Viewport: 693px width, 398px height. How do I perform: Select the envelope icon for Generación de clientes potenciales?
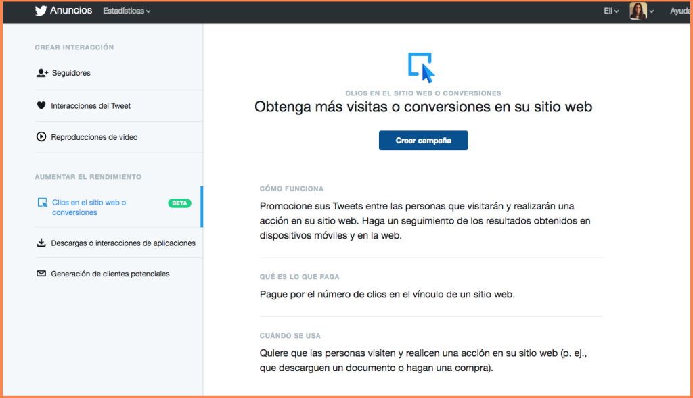click(41, 274)
